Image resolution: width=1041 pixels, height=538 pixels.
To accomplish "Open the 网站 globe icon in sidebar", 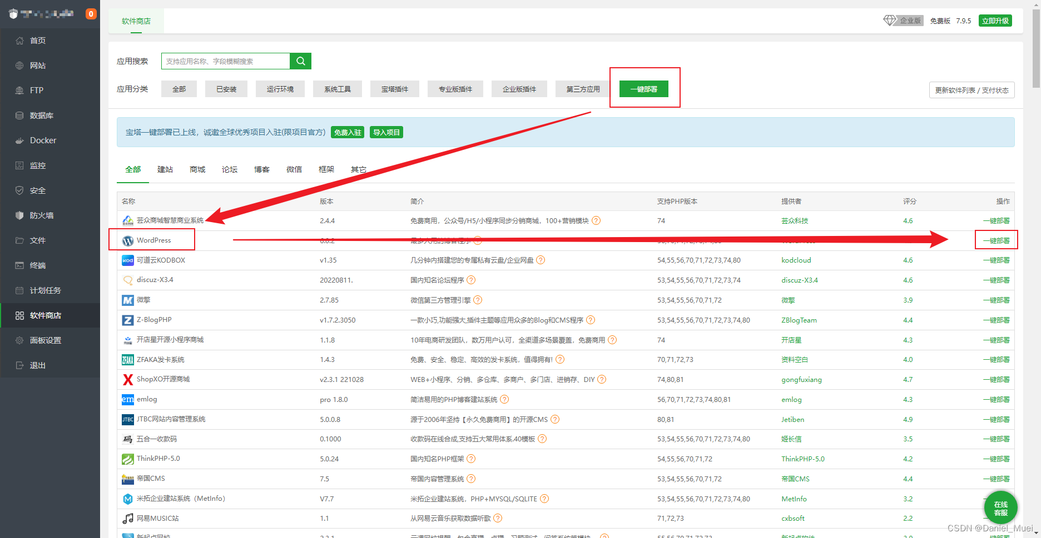I will click(x=19, y=66).
